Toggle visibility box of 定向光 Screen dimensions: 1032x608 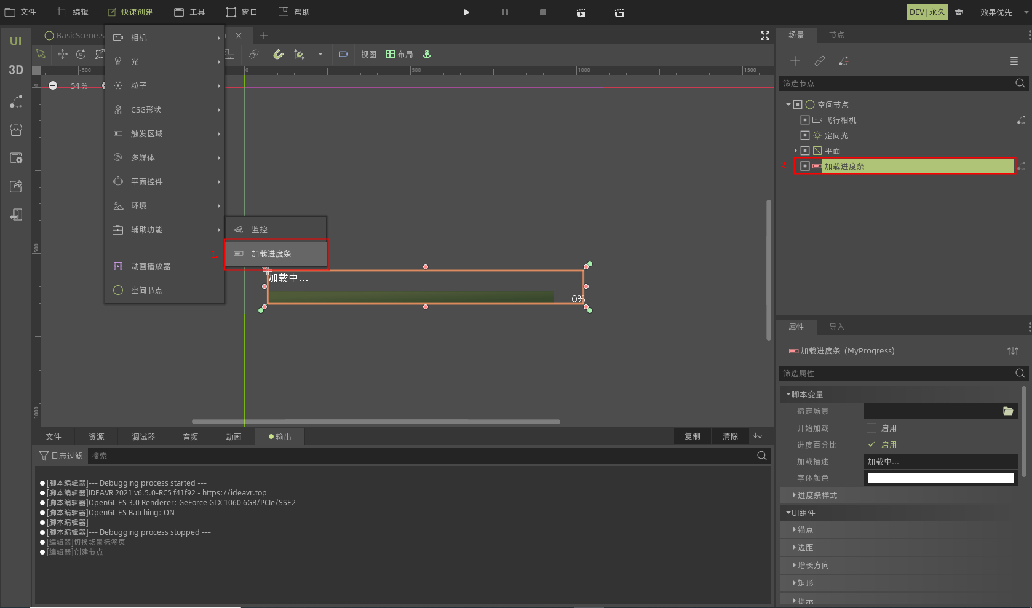[805, 135]
